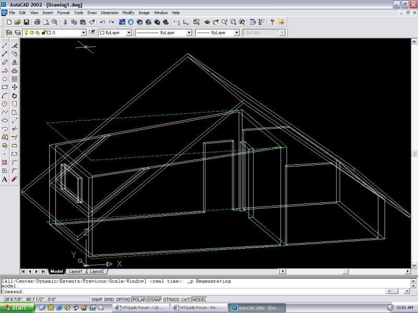This screenshot has height=313, width=418.
Task: Click the coordinates readout in status bar
Action: coord(45,299)
